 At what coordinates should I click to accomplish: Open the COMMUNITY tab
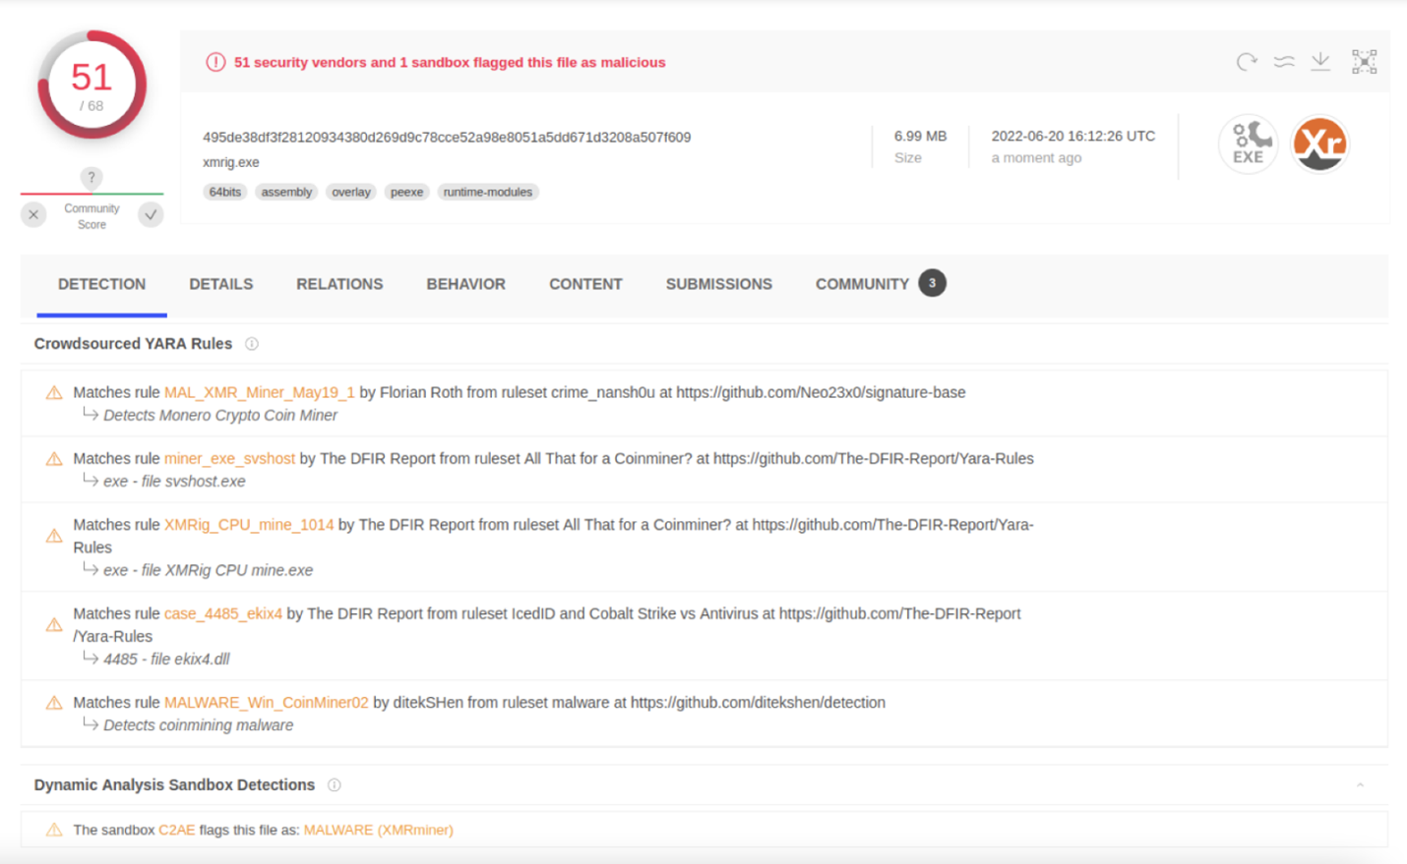(862, 284)
